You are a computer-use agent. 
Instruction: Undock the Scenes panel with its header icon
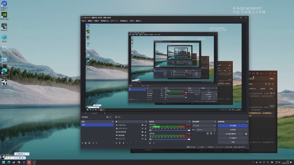pos(113,122)
